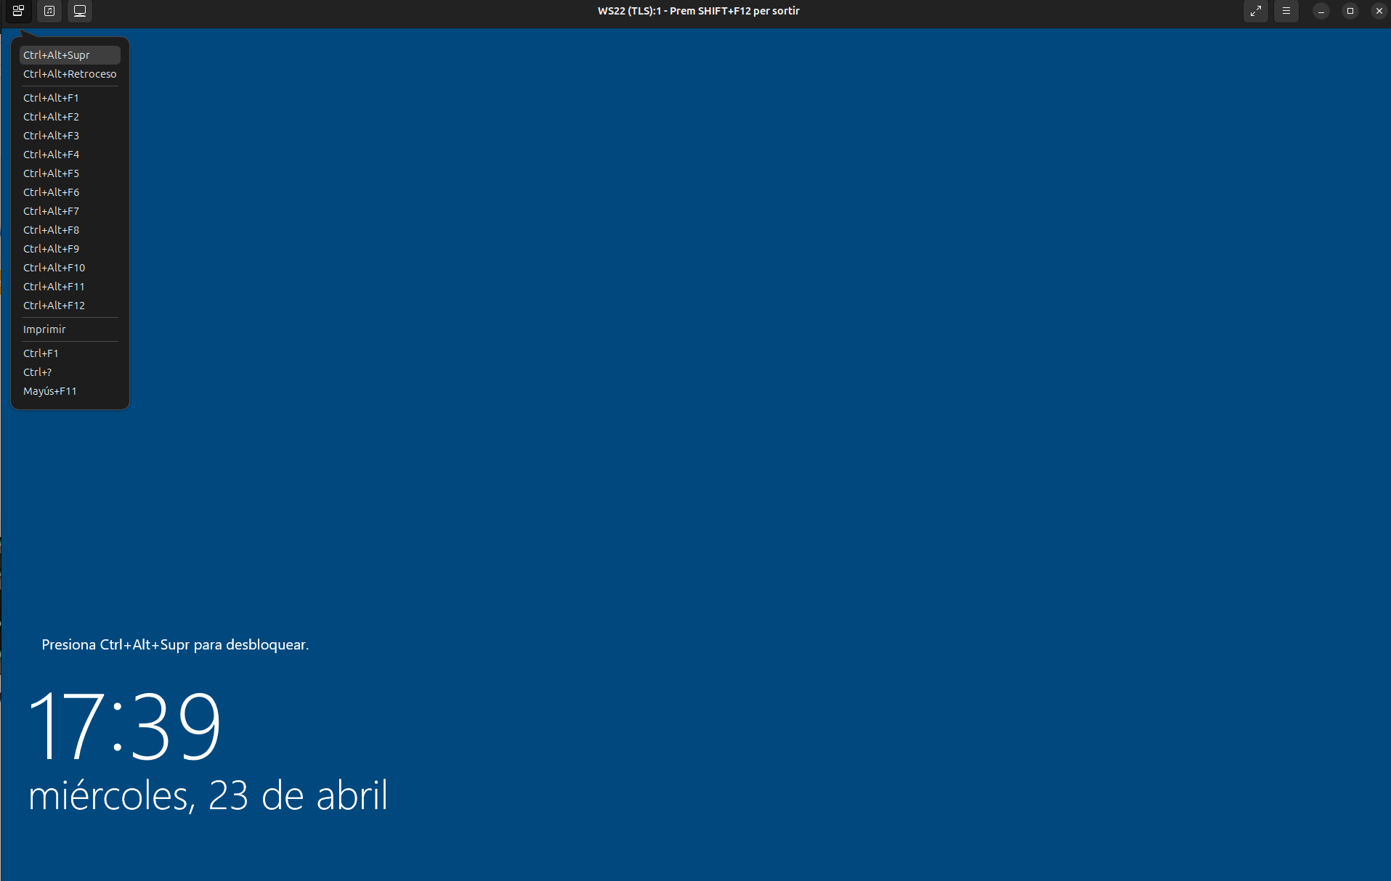Maximize the remote viewer window
1391x881 pixels.
pyautogui.click(x=1350, y=11)
